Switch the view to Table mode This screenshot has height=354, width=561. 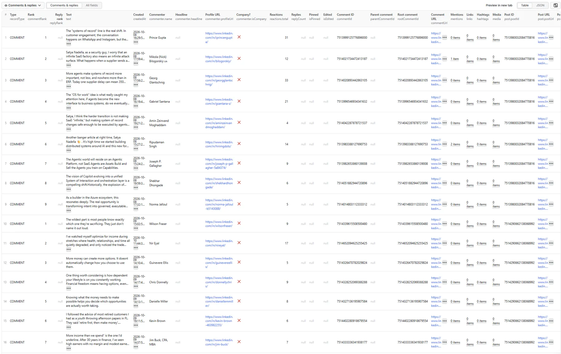(x=525, y=5)
